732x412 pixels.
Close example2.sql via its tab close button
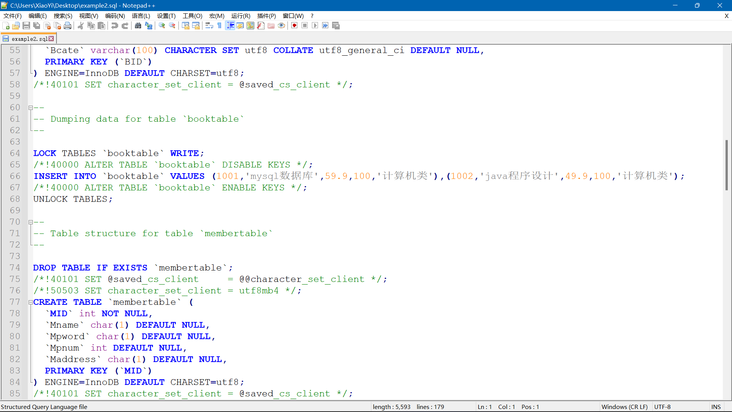pos(51,38)
